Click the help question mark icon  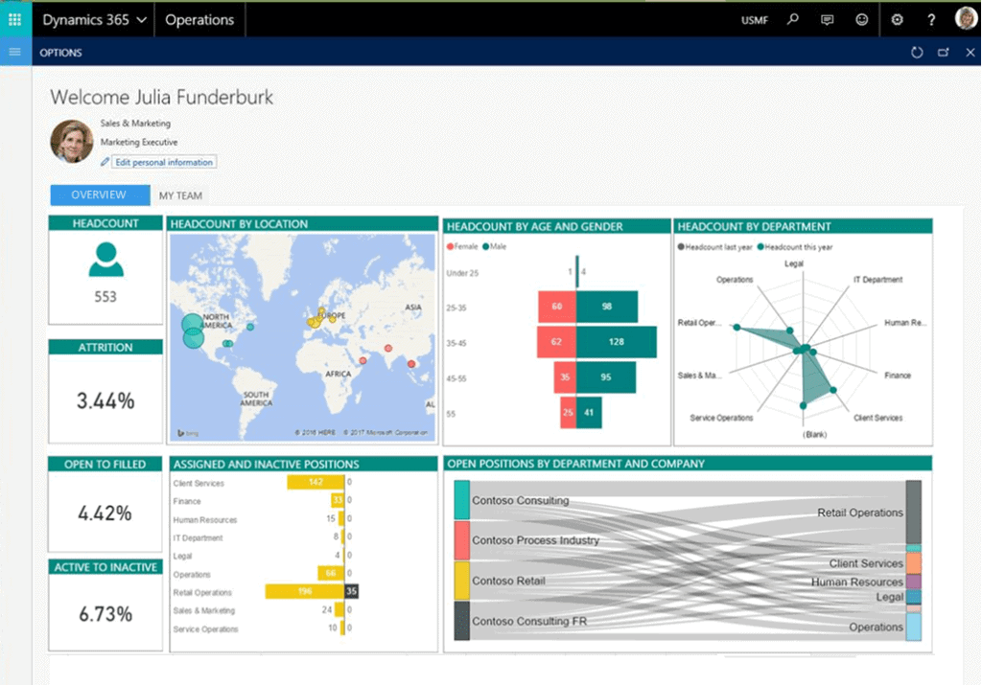(x=931, y=19)
